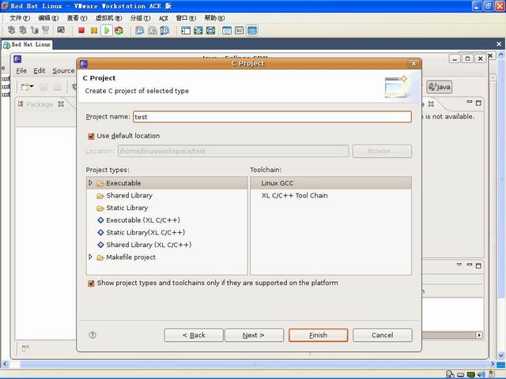Click the yellow VMware suspend button
The width and height of the screenshot is (506, 379).
[94, 31]
